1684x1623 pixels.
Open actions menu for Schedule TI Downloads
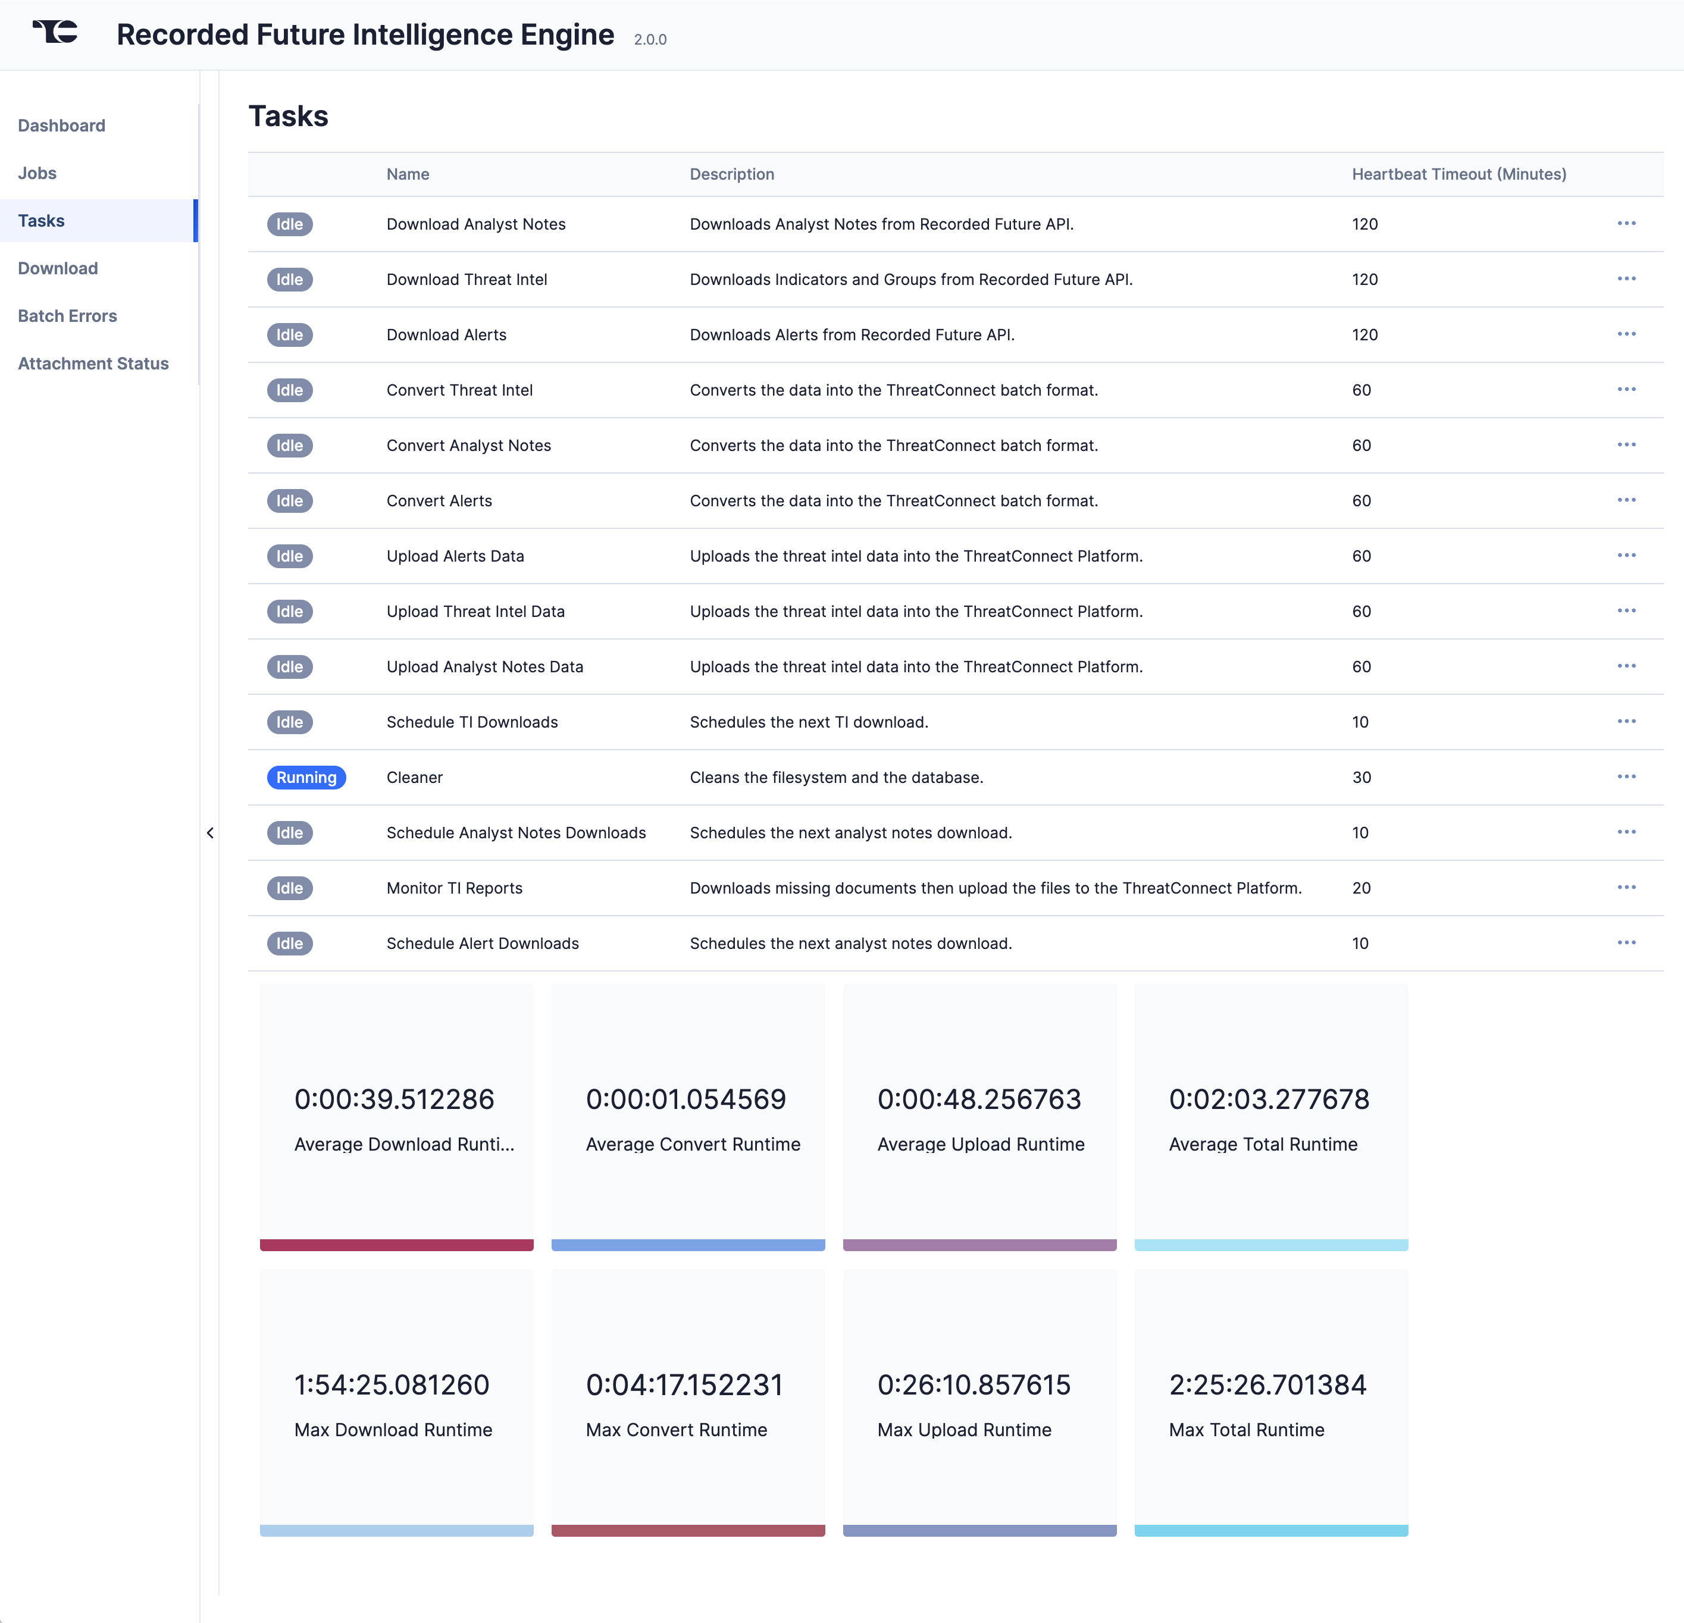tap(1626, 722)
